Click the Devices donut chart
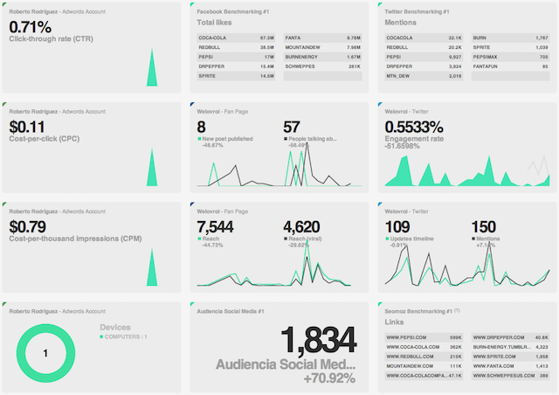 point(45,353)
